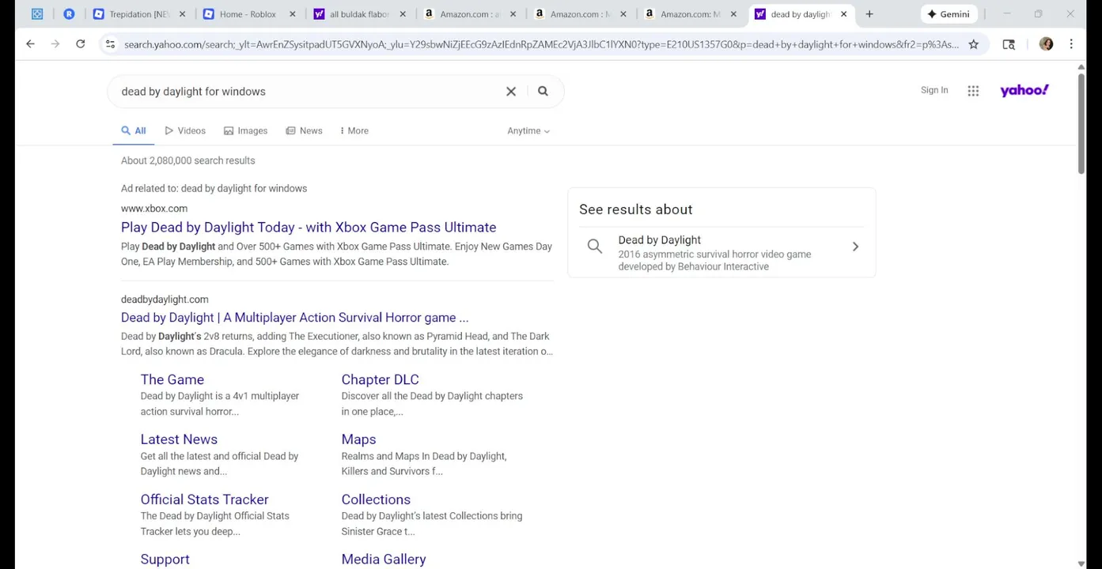Screen dimensions: 1102x569
Task: Close the dead by daylight tab
Action: [843, 14]
